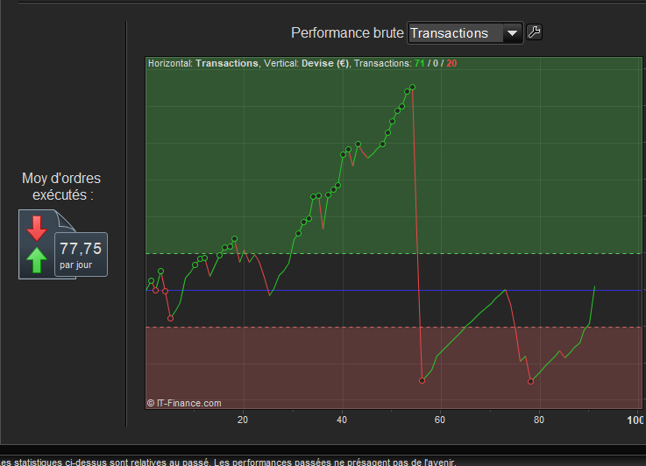Screen dimensions: 646x466
Task: Click the Vertical: Devise (€) chart label
Action: 307,63
